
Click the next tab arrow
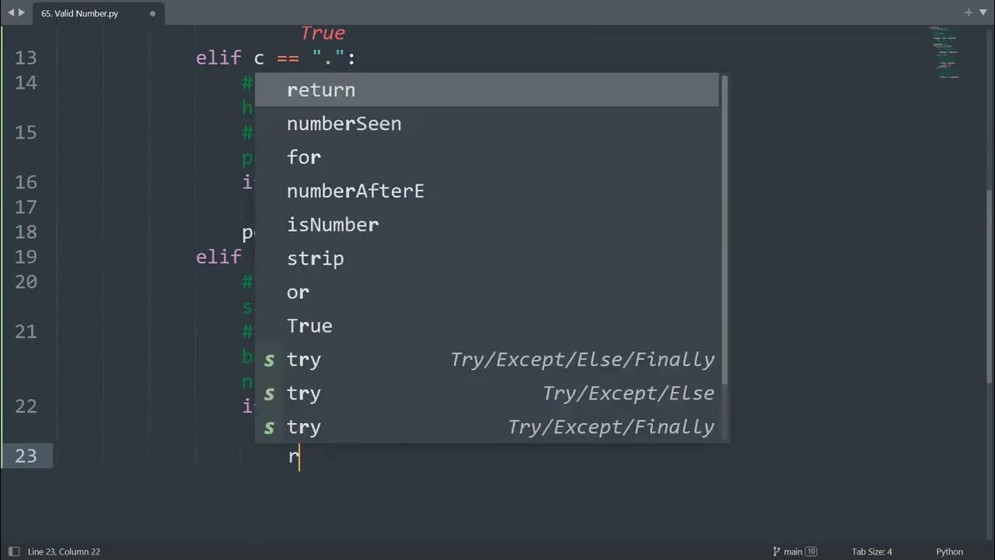click(x=22, y=12)
